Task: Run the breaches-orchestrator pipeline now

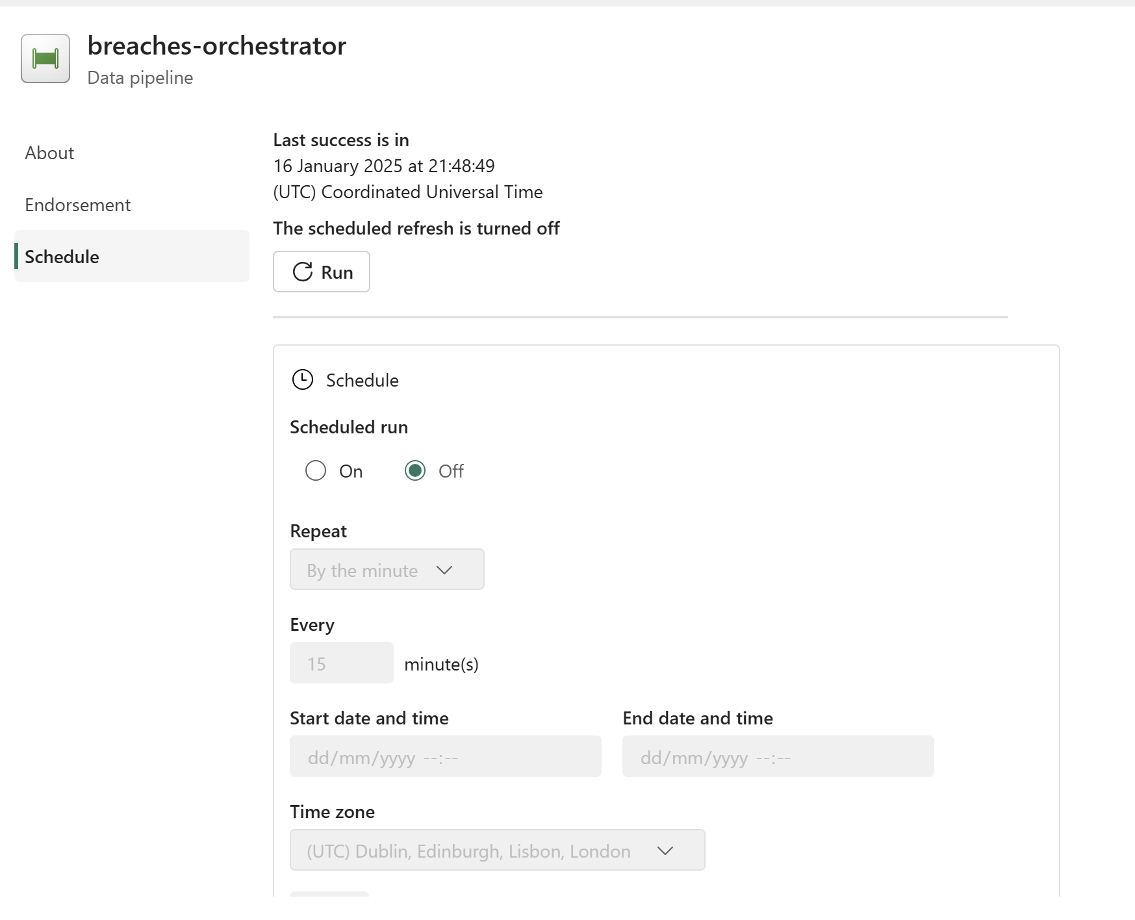Action: click(x=321, y=272)
